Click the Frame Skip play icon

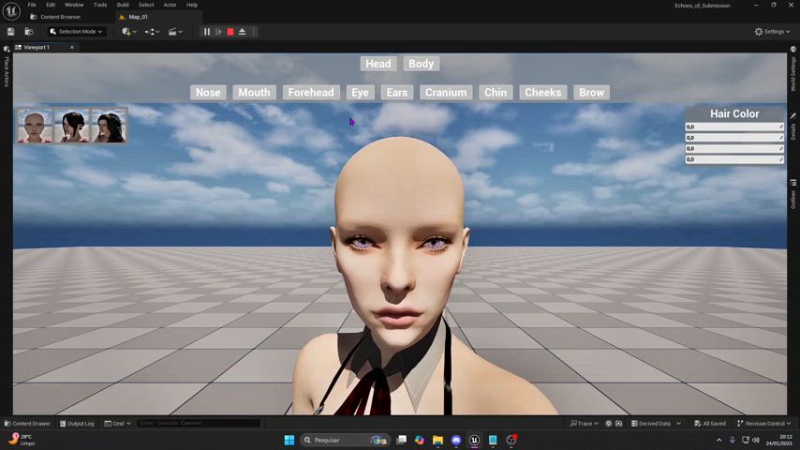point(218,32)
